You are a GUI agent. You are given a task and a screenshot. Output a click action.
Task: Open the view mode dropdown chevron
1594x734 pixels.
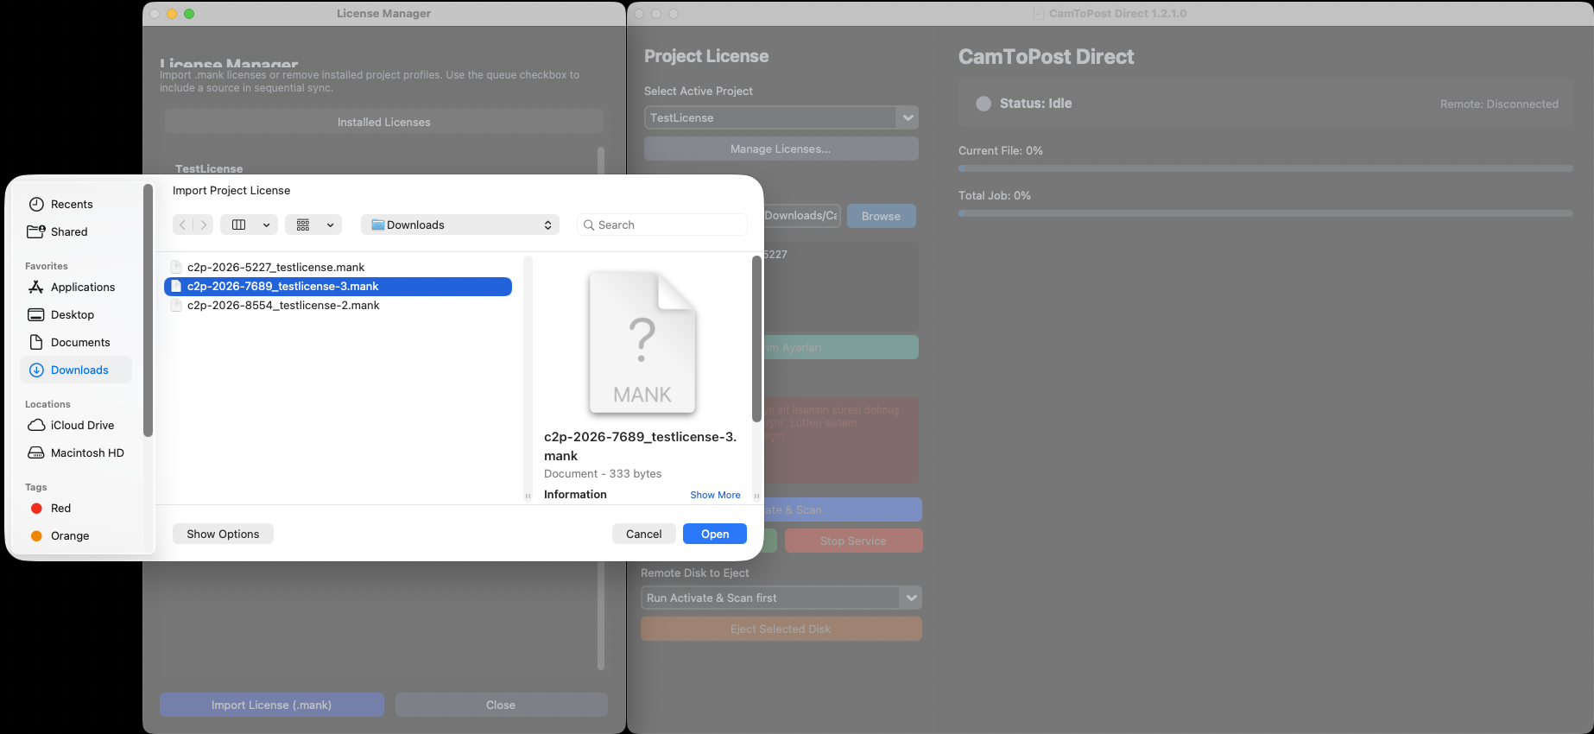[x=267, y=225]
